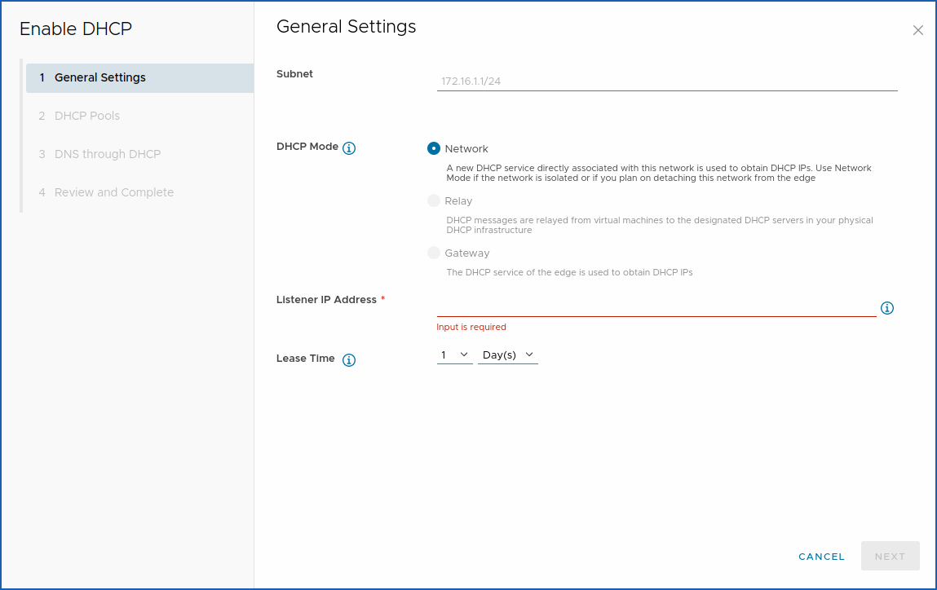Expand the chevron on the lease time number selector
Screen dimensions: 937x590
pyautogui.click(x=466, y=354)
